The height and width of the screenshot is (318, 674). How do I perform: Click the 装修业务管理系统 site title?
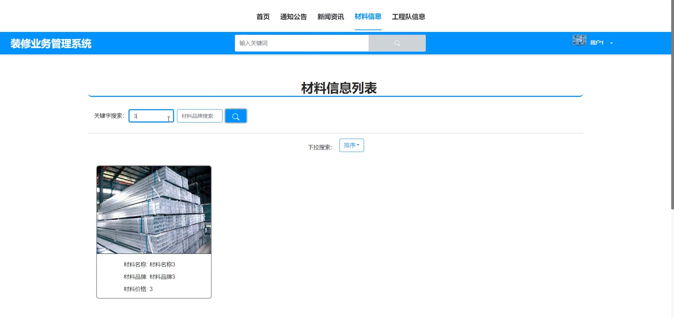[51, 44]
